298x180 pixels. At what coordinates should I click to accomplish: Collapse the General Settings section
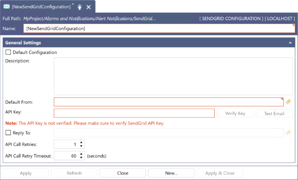(x=290, y=42)
